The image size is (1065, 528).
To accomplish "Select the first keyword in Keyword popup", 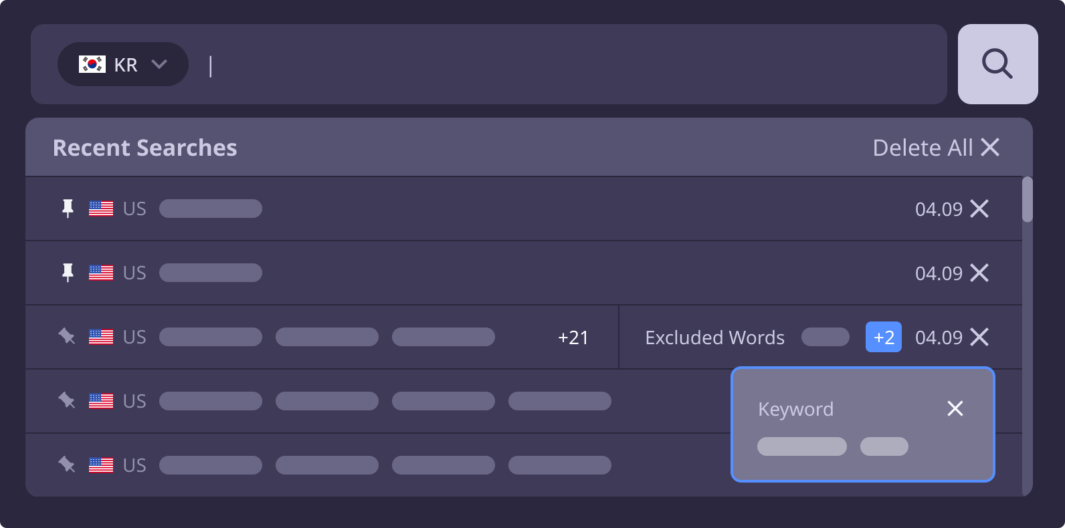I will coord(801,446).
